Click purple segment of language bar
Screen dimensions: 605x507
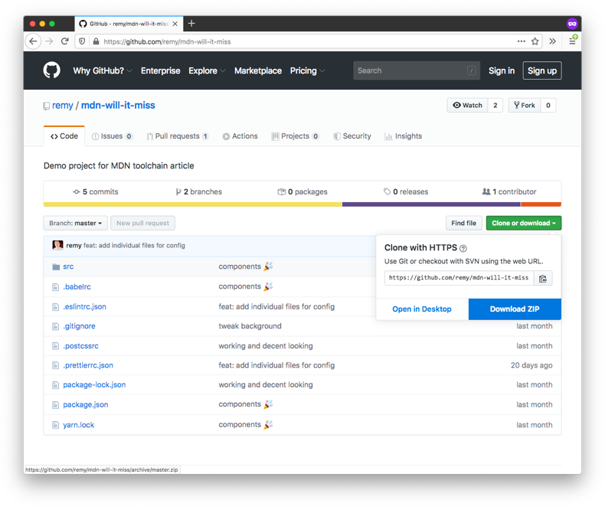[x=430, y=204]
